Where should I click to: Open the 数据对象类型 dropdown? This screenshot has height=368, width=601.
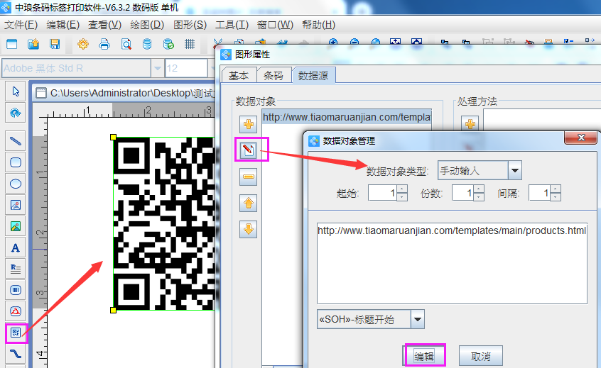514,170
